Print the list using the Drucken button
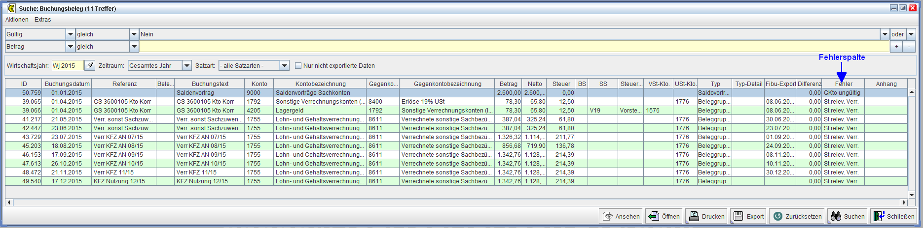 click(706, 216)
